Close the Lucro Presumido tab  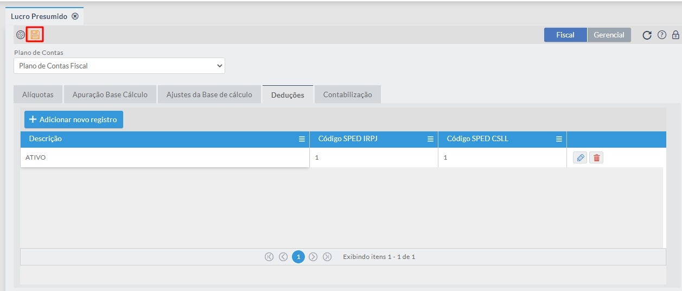(75, 16)
